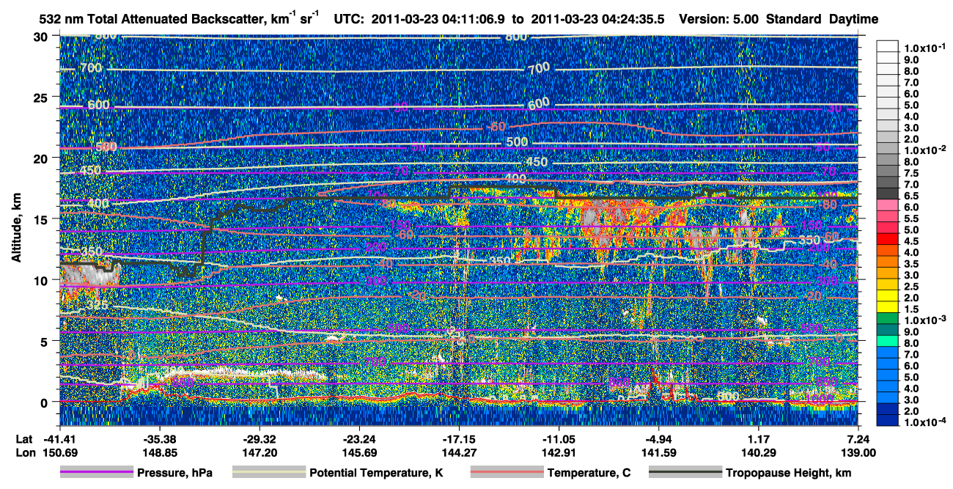This screenshot has width=953, height=489.
Task: Click the dark Tropopause Height legend line sample
Action: click(x=685, y=472)
